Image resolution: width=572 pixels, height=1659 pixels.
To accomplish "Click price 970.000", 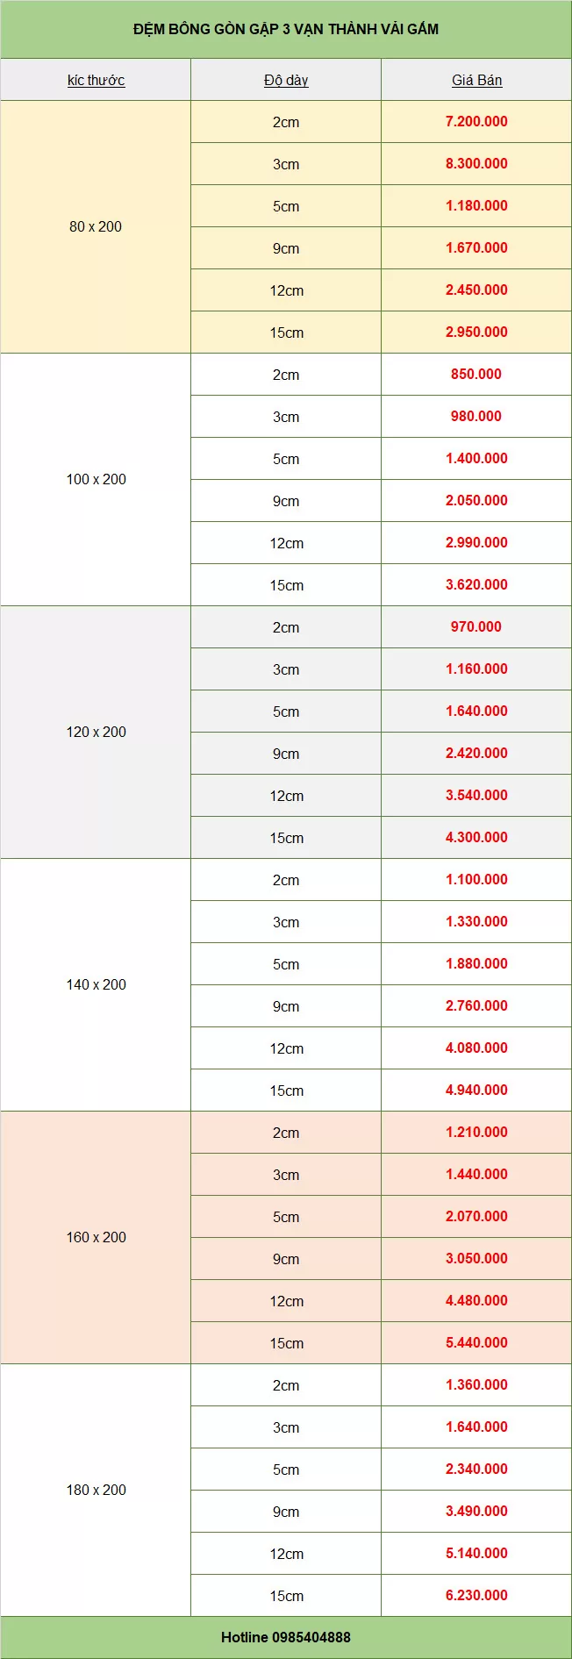I will tap(476, 626).
